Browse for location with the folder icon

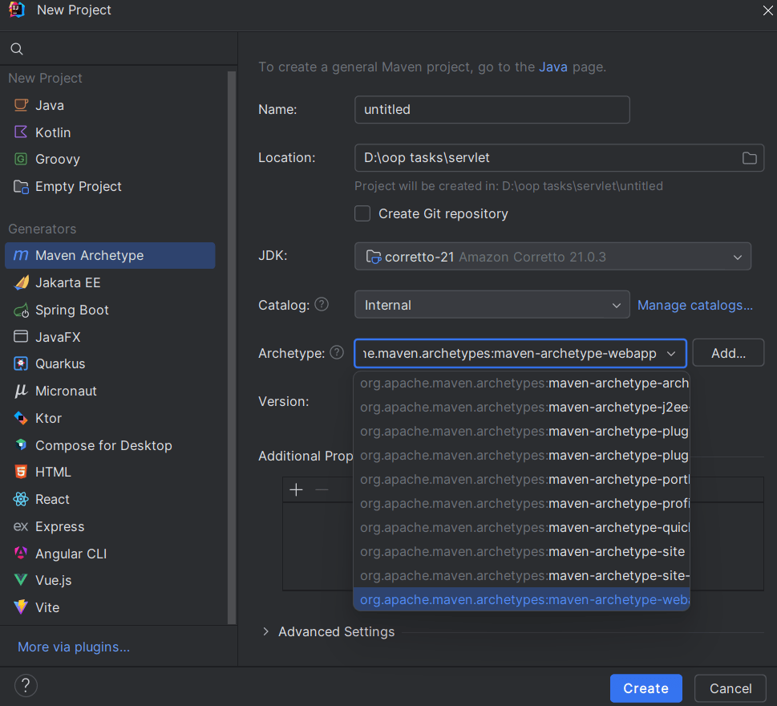coord(749,158)
